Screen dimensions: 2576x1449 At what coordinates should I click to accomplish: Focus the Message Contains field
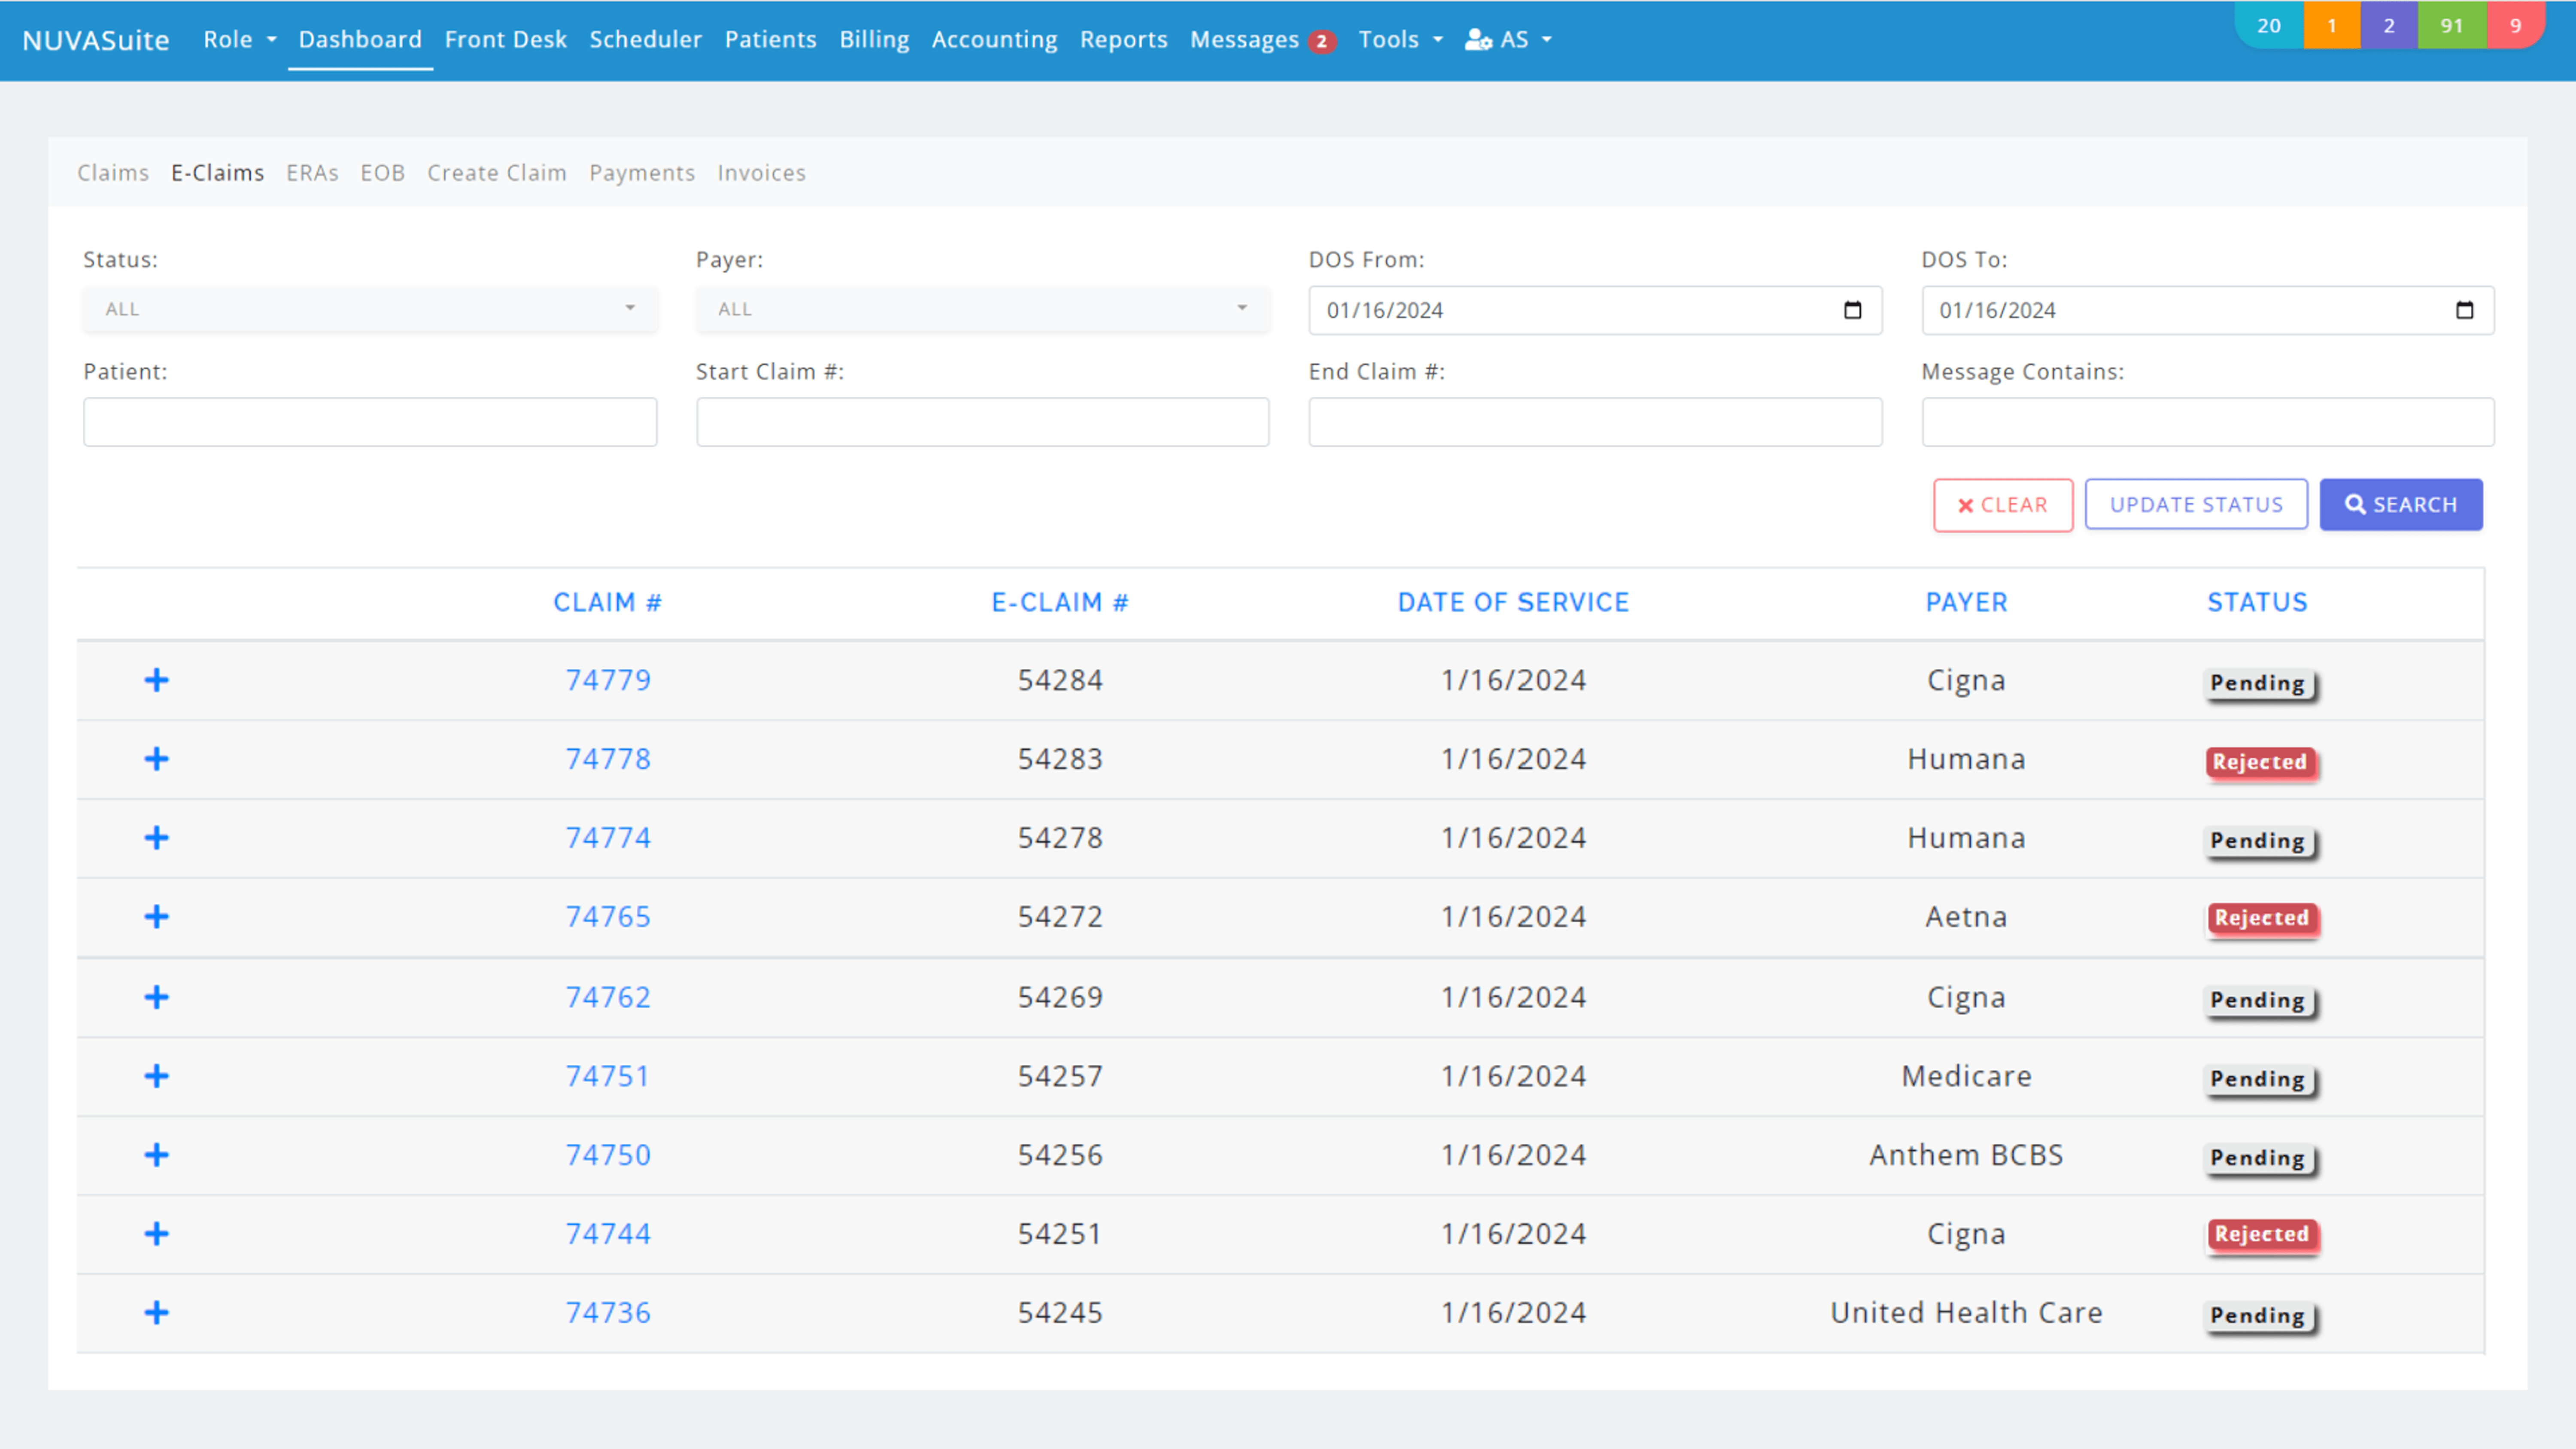click(x=2207, y=422)
